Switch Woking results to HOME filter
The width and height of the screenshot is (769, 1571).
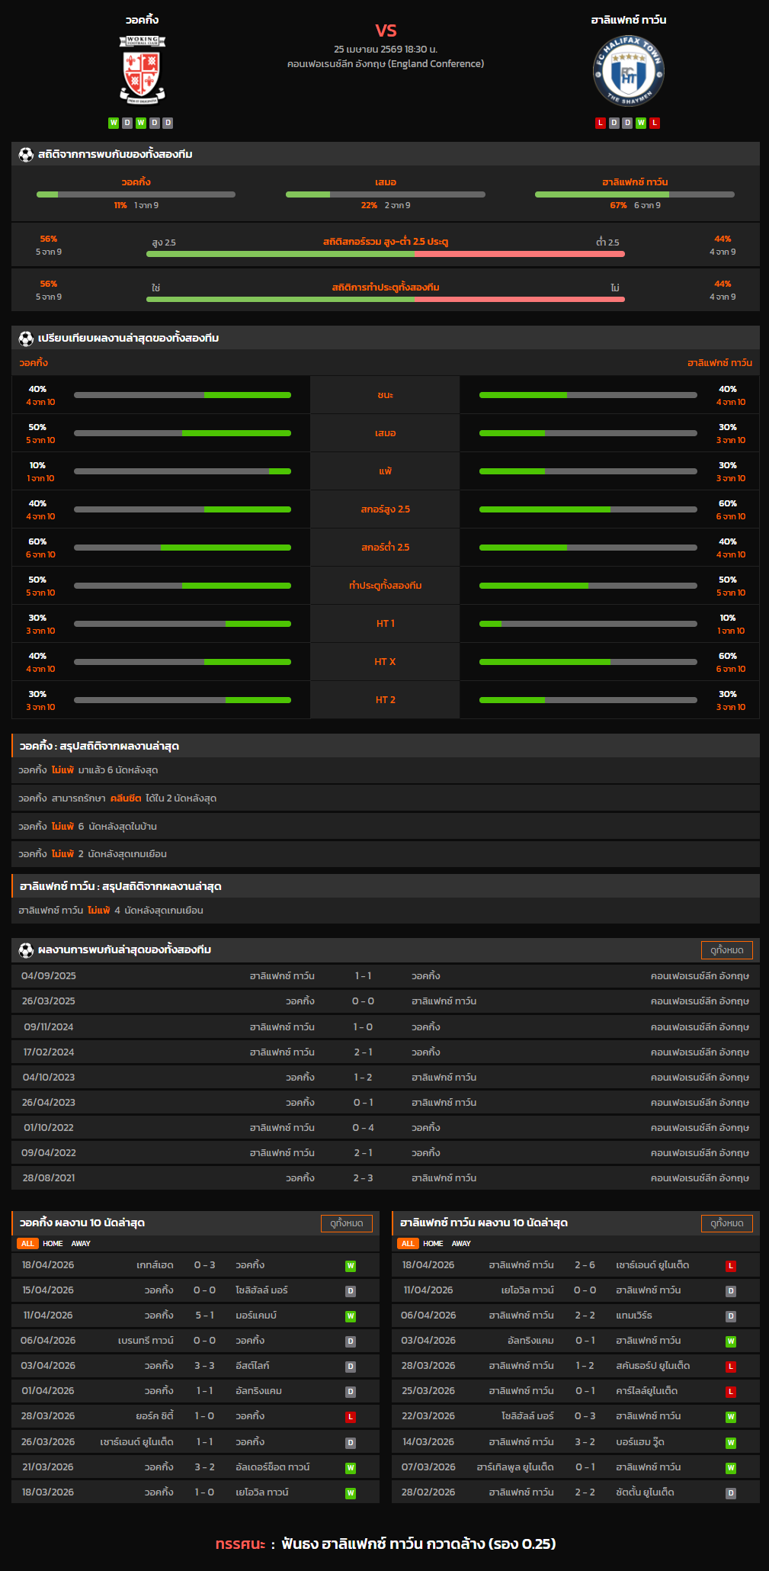tap(53, 1244)
